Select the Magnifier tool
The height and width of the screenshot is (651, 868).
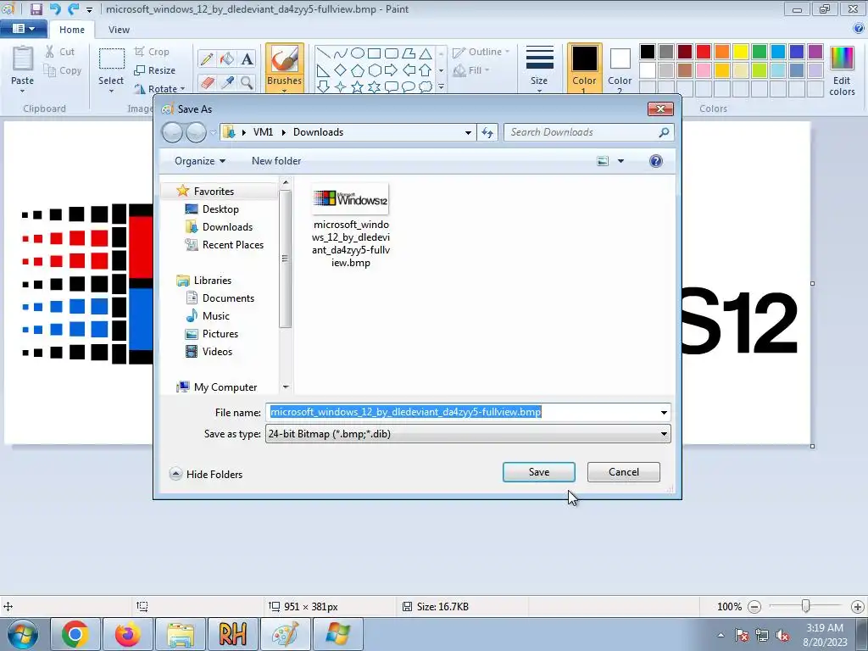click(x=247, y=82)
